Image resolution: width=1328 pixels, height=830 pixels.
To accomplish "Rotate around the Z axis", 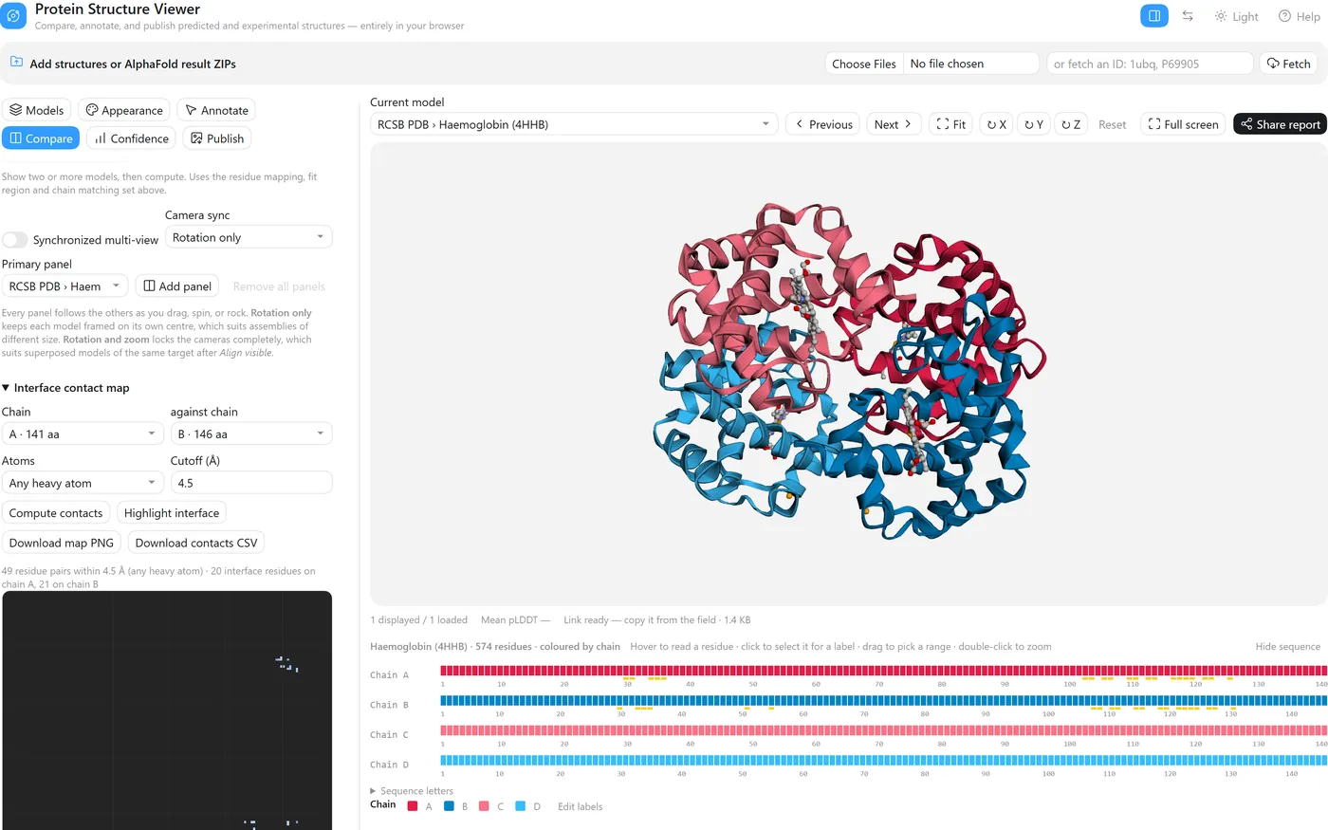I will [x=1071, y=124].
